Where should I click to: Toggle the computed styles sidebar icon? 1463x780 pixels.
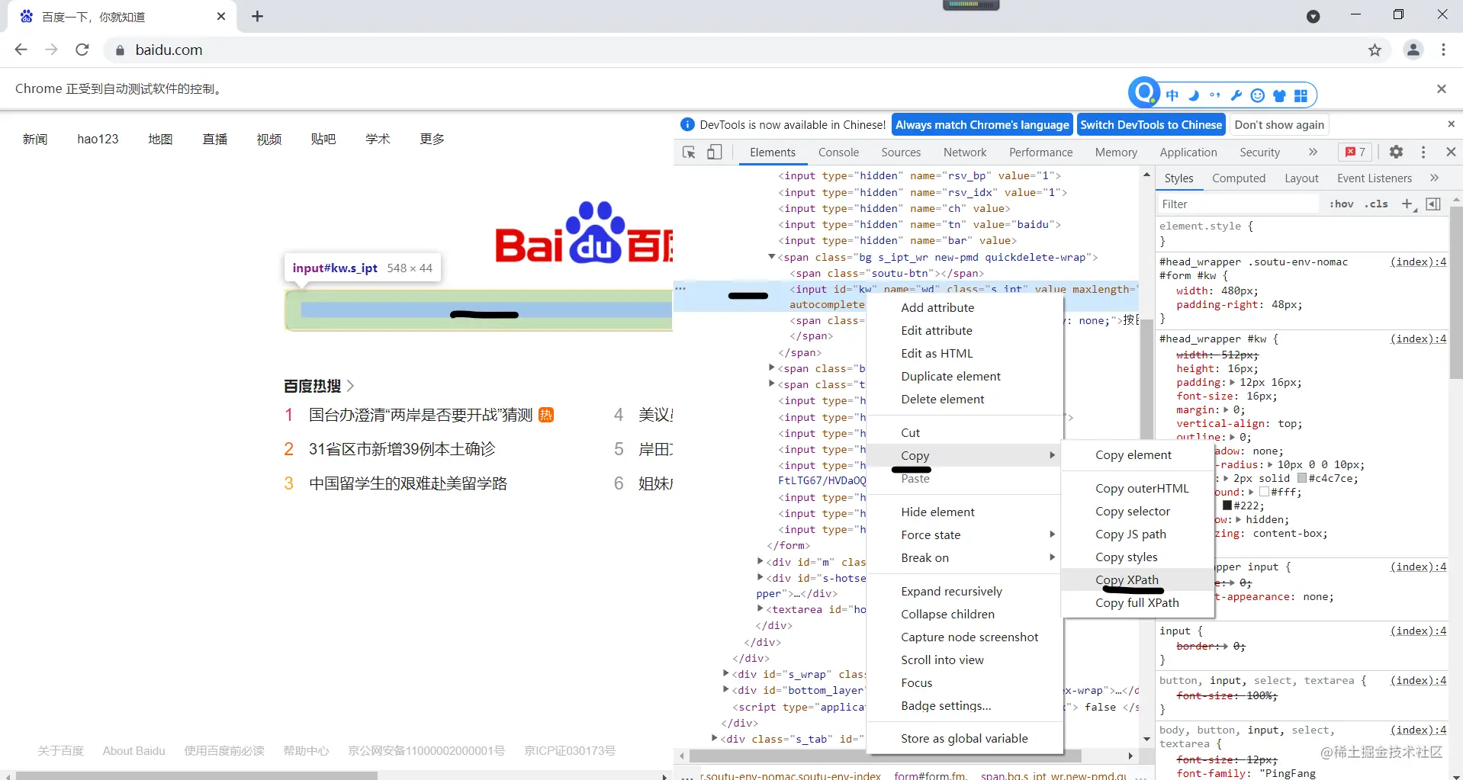pos(1433,204)
